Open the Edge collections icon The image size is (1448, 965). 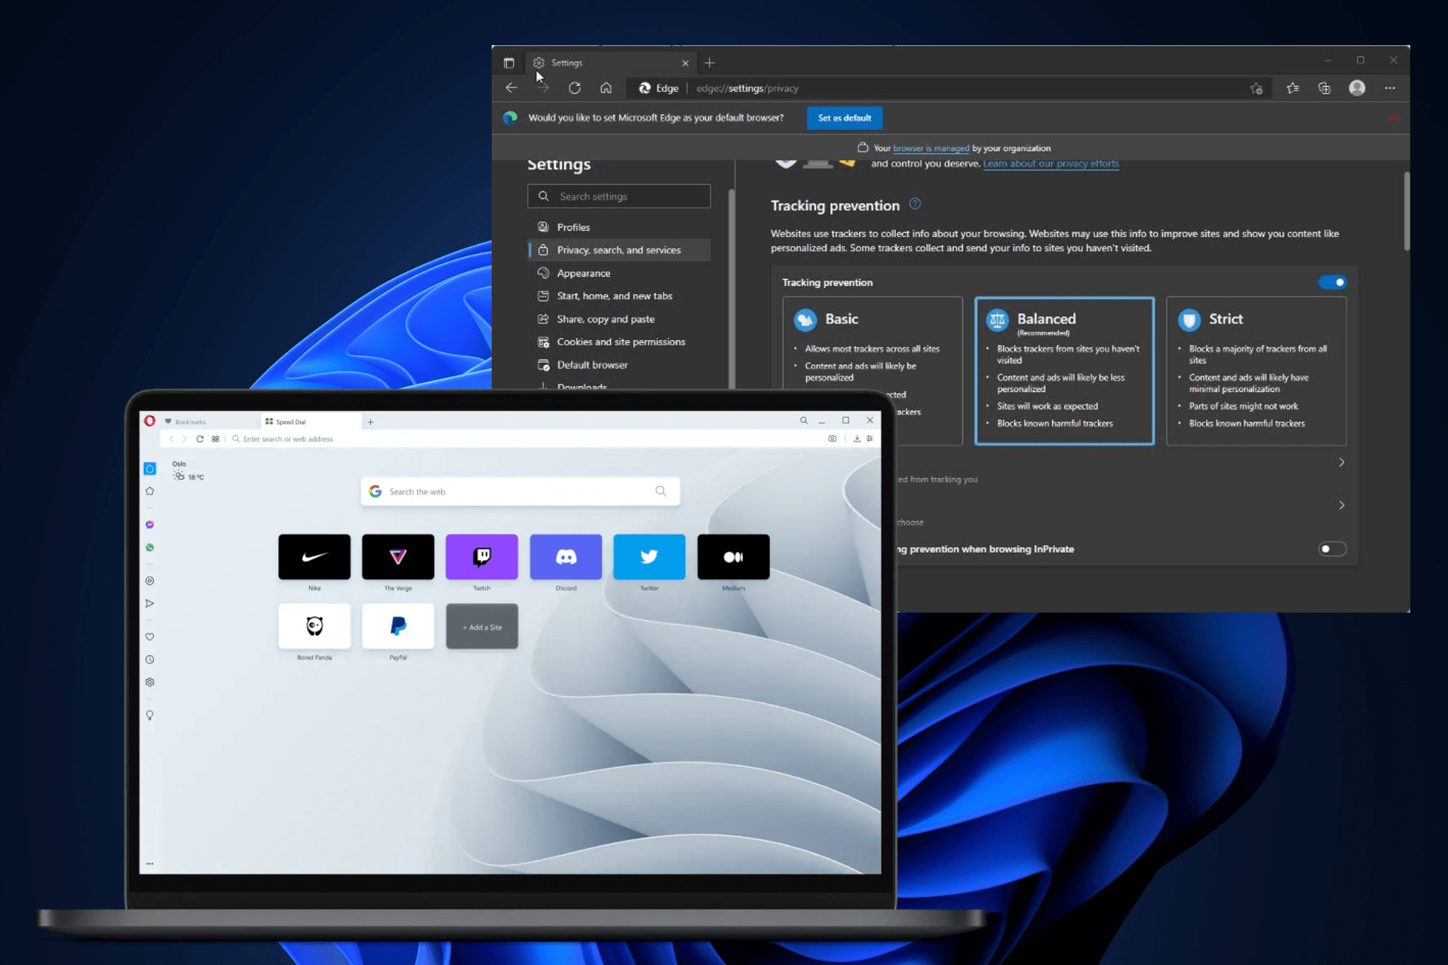[1324, 88]
